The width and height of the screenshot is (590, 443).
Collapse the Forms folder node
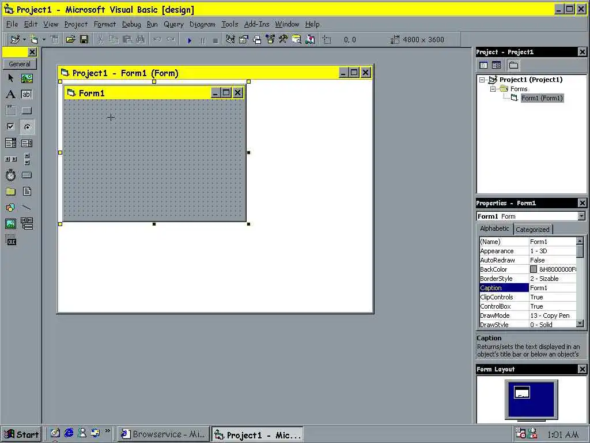[493, 89]
